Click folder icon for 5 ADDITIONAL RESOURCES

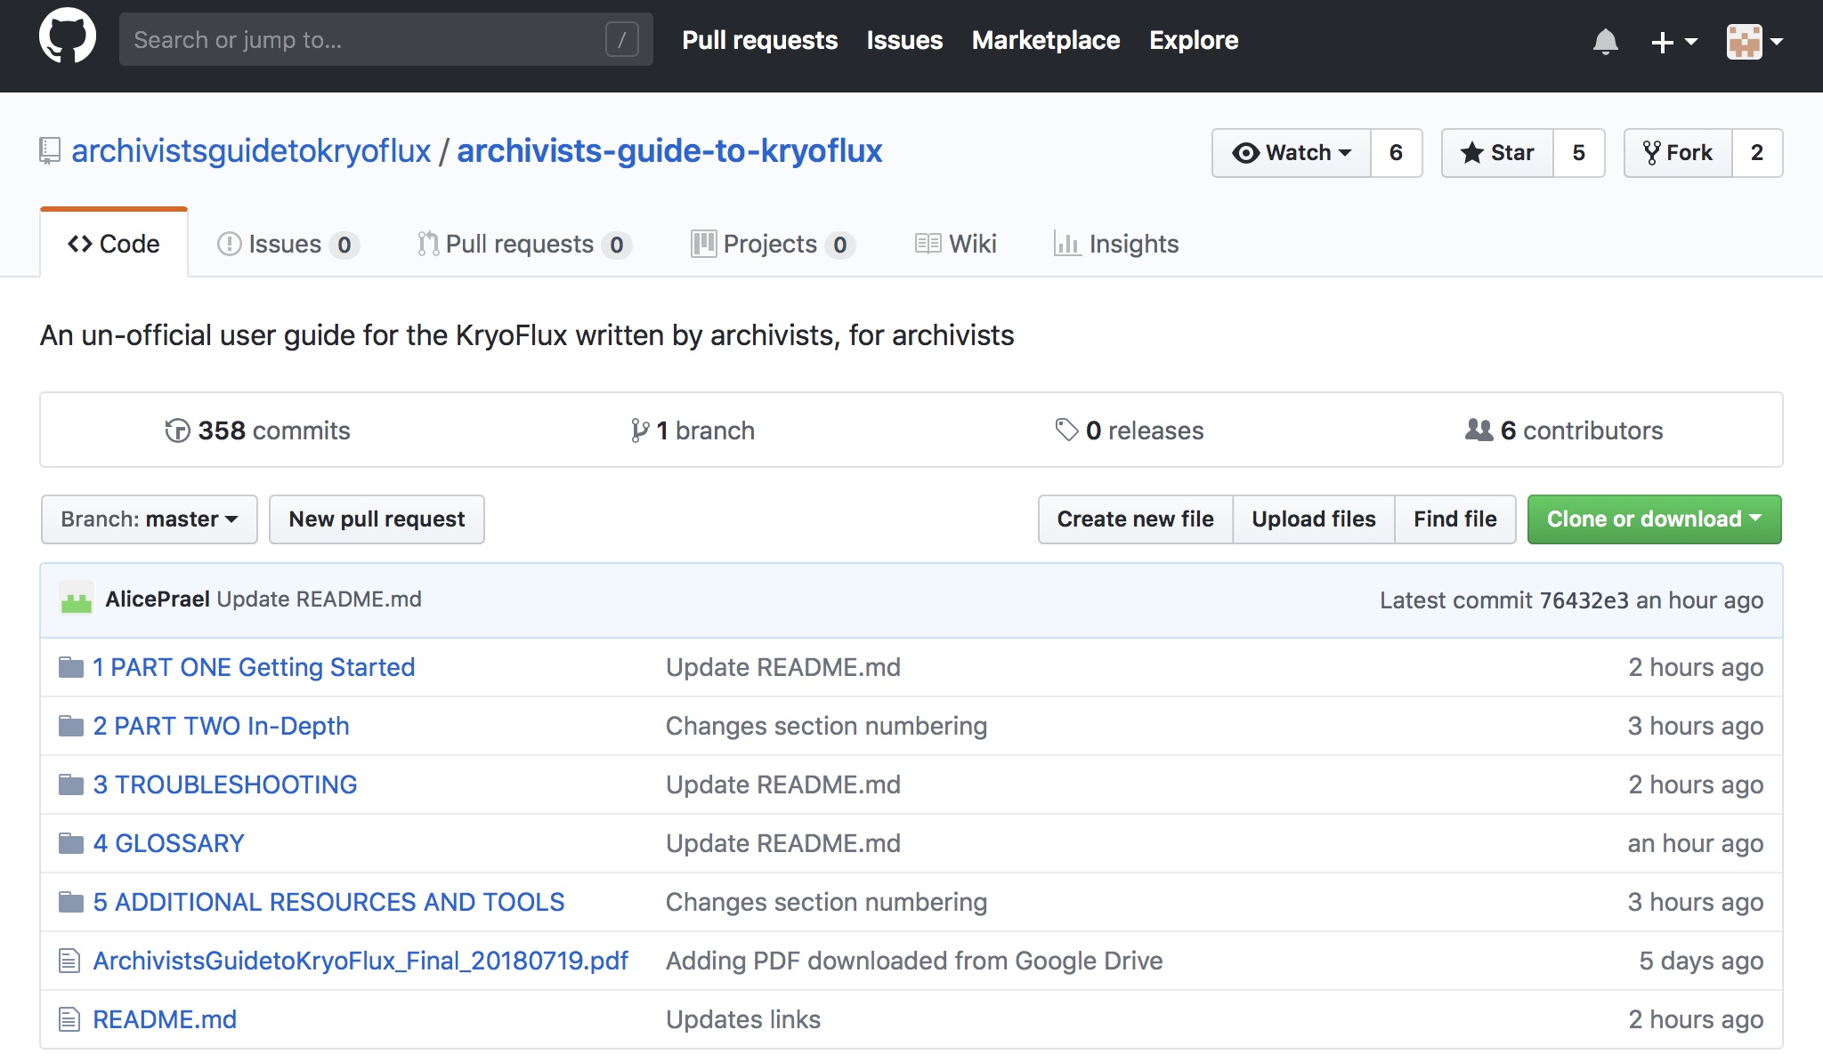71,902
